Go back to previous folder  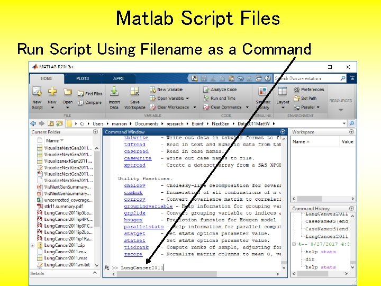(x=33, y=123)
